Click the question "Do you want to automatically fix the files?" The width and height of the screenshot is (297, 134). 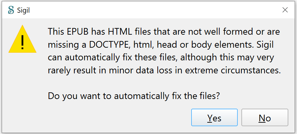coord(134,96)
